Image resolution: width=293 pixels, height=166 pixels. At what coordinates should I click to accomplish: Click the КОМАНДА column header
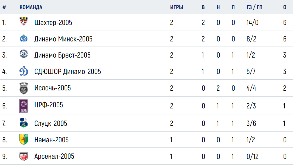31,7
